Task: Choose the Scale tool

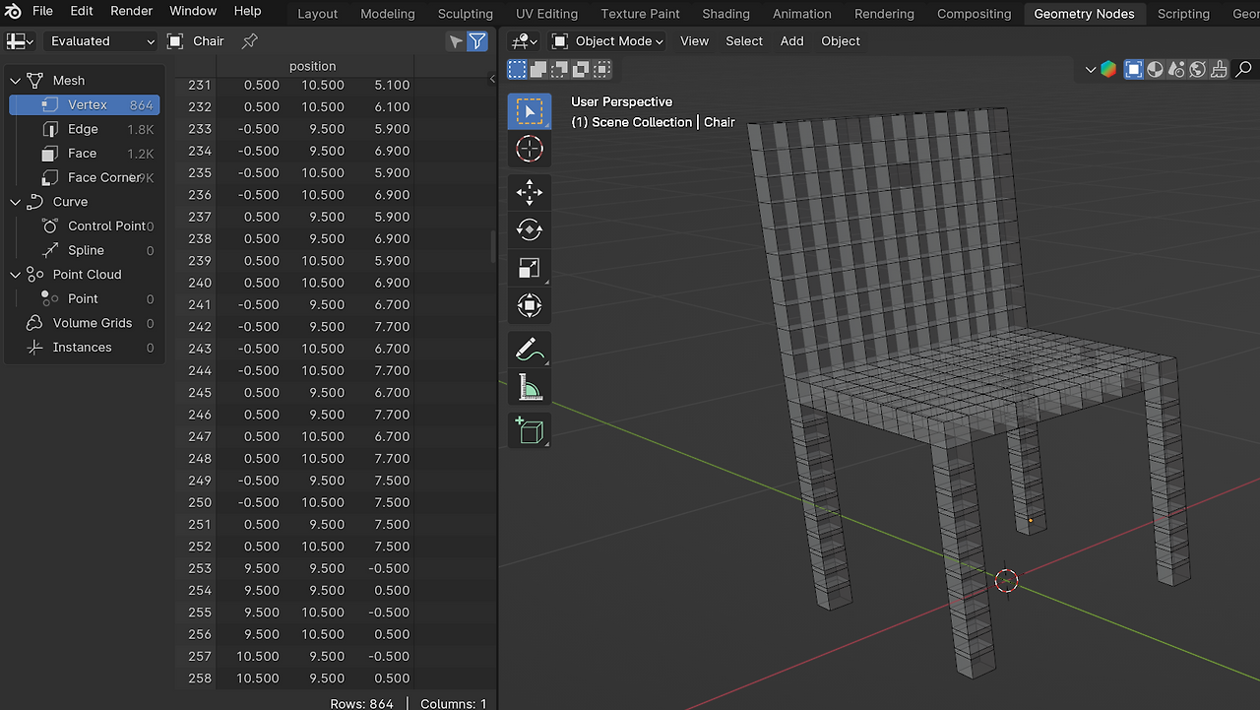Action: [x=530, y=268]
